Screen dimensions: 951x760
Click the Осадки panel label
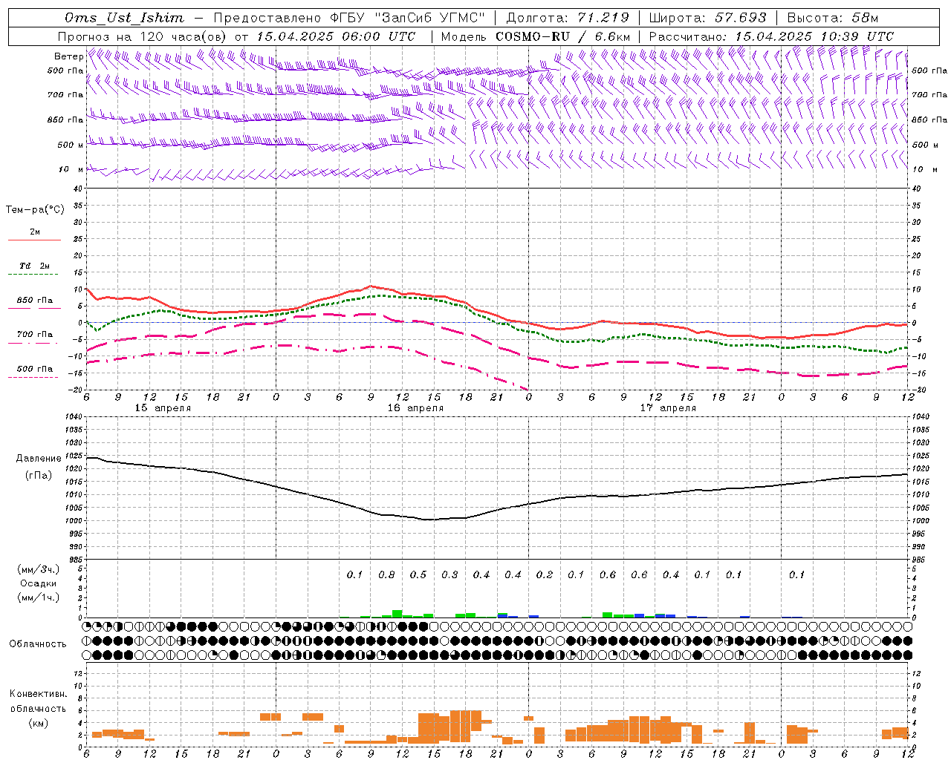tap(39, 583)
